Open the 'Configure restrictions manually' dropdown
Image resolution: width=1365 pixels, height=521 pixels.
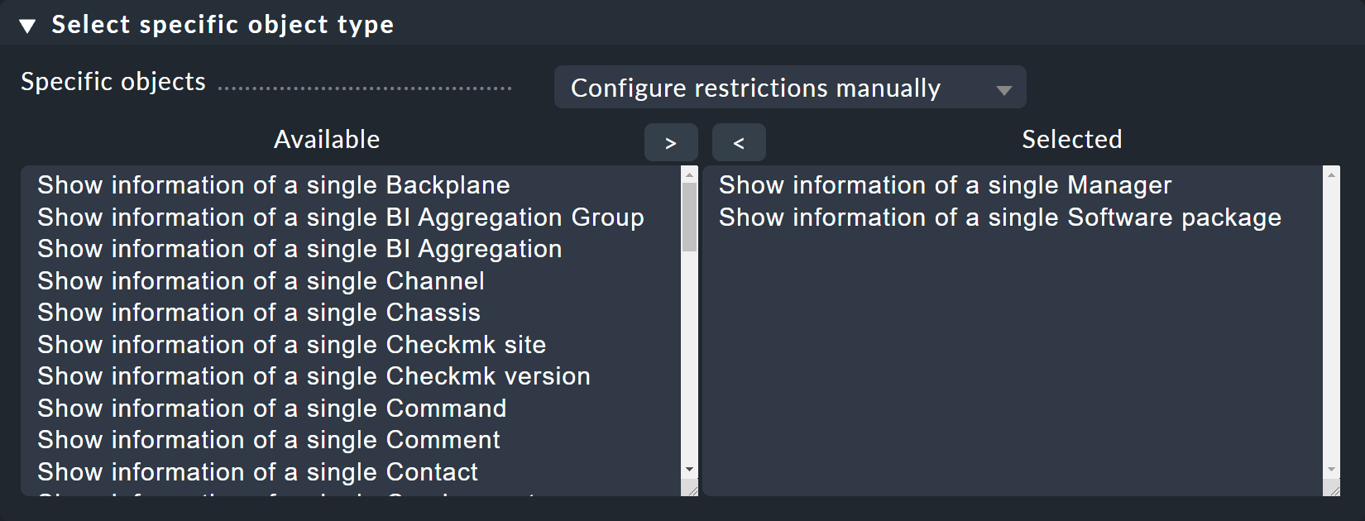(789, 88)
